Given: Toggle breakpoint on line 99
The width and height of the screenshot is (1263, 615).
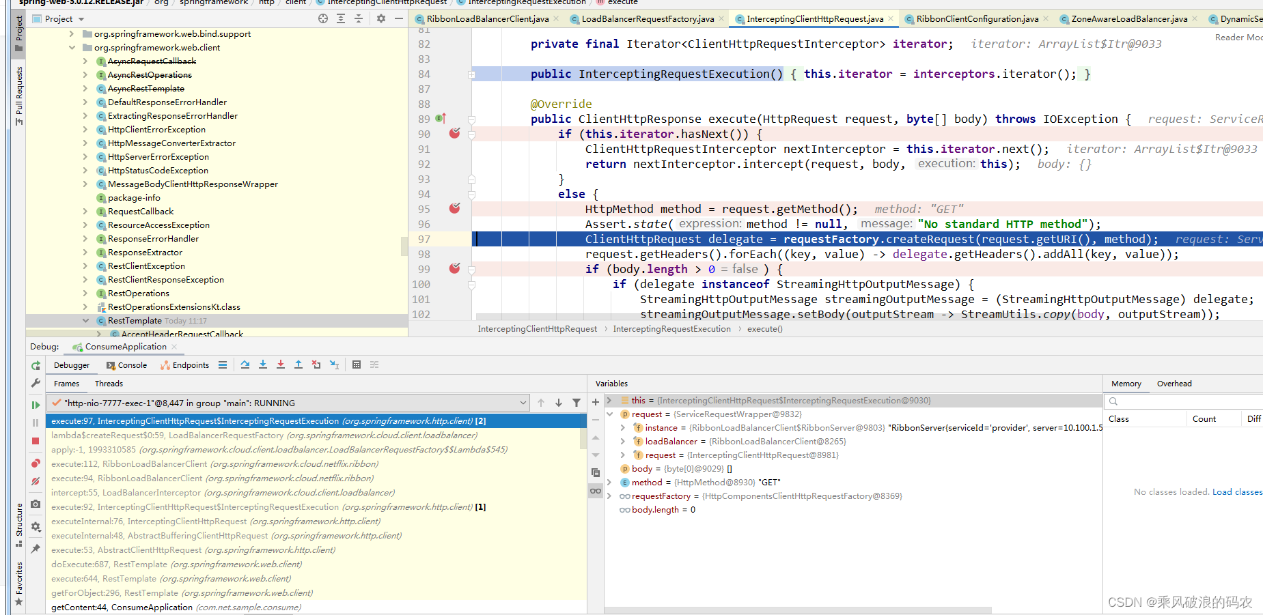Looking at the screenshot, I should [454, 268].
